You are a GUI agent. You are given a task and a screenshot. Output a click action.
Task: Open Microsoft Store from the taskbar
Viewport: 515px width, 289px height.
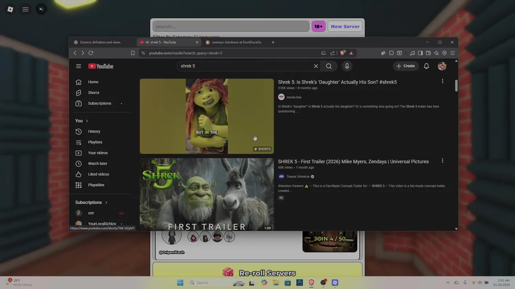pyautogui.click(x=288, y=283)
